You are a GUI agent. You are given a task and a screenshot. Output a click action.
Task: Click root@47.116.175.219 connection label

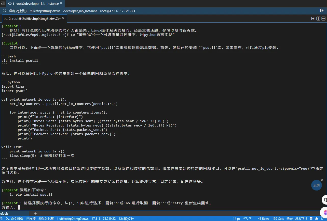pyautogui.click(x=116, y=11)
